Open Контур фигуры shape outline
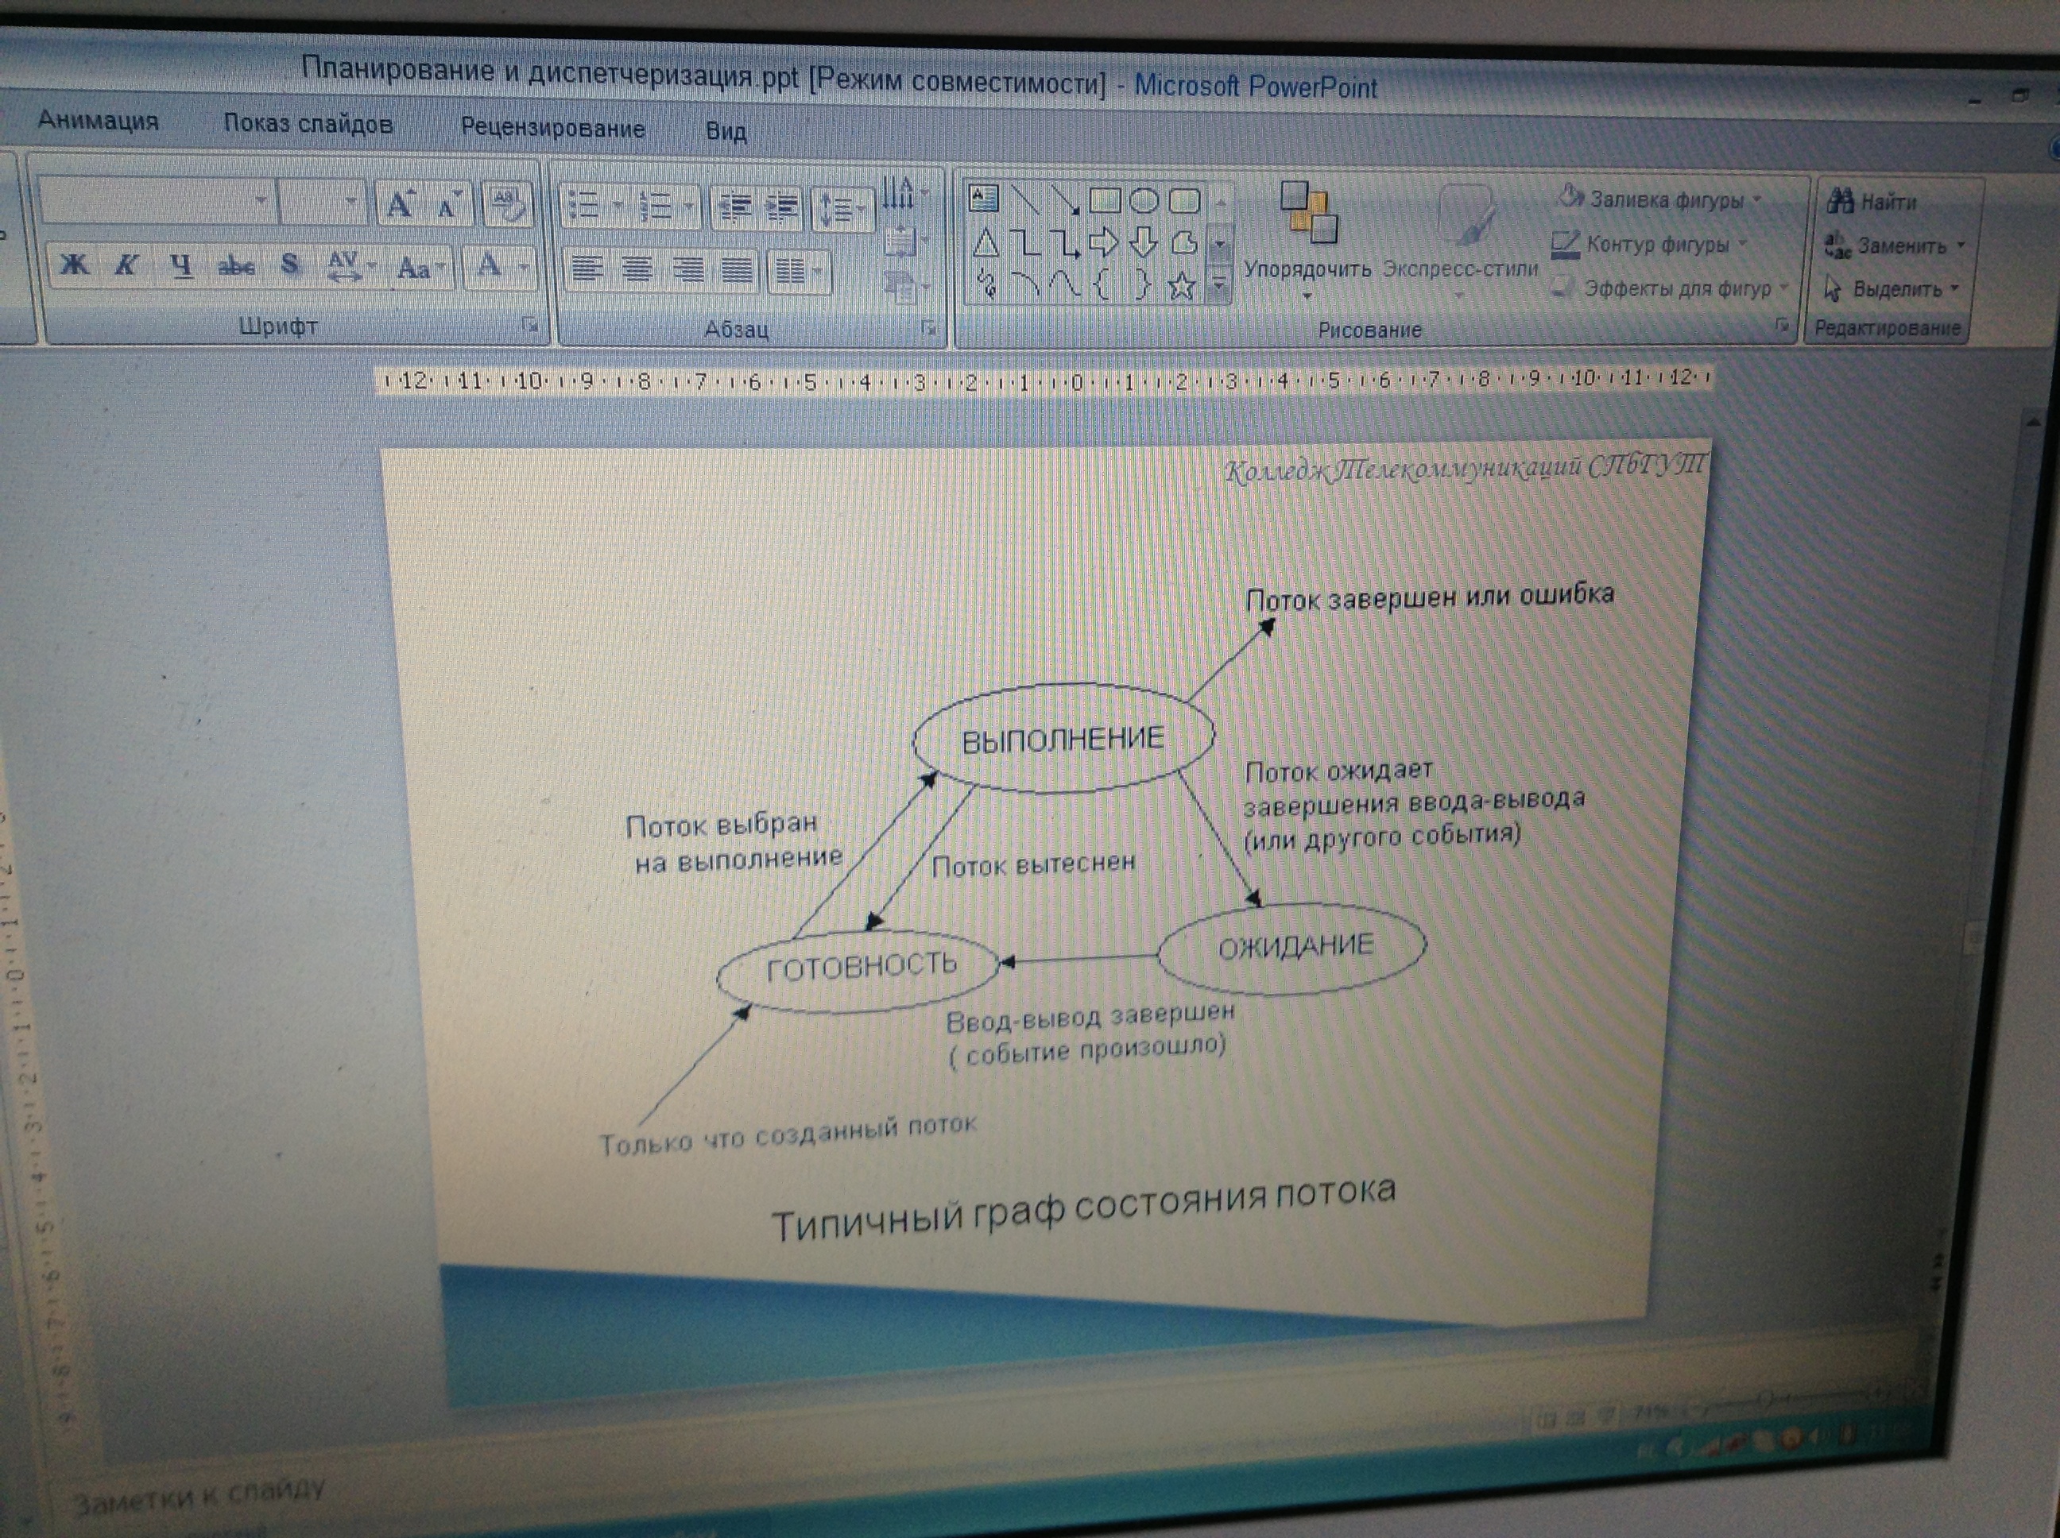This screenshot has width=2060, height=1538. 1649,244
